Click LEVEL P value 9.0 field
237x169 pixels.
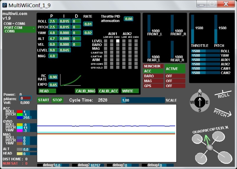(53, 50)
